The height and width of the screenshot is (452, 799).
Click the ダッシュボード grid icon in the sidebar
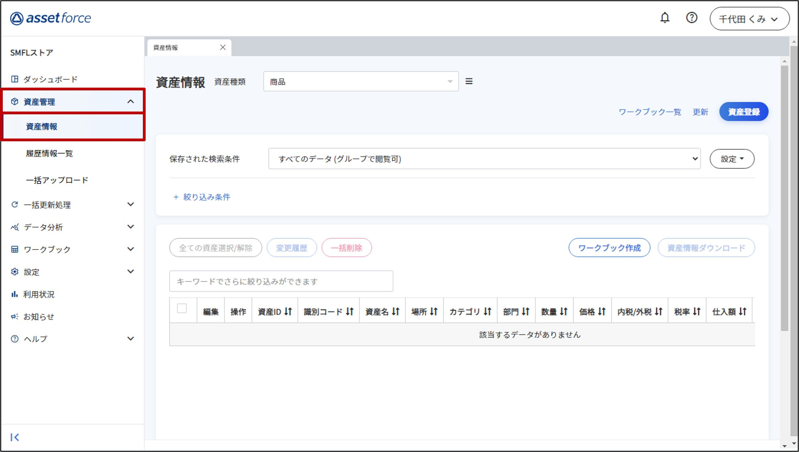click(x=15, y=79)
